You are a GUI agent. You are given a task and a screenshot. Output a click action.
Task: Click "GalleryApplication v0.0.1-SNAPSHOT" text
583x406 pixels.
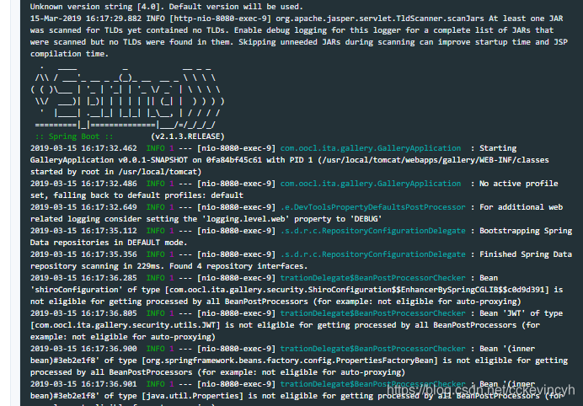pyautogui.click(x=109, y=160)
